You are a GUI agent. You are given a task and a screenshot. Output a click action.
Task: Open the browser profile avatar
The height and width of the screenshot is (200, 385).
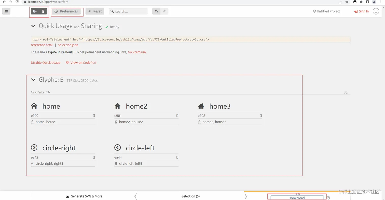(374, 2)
